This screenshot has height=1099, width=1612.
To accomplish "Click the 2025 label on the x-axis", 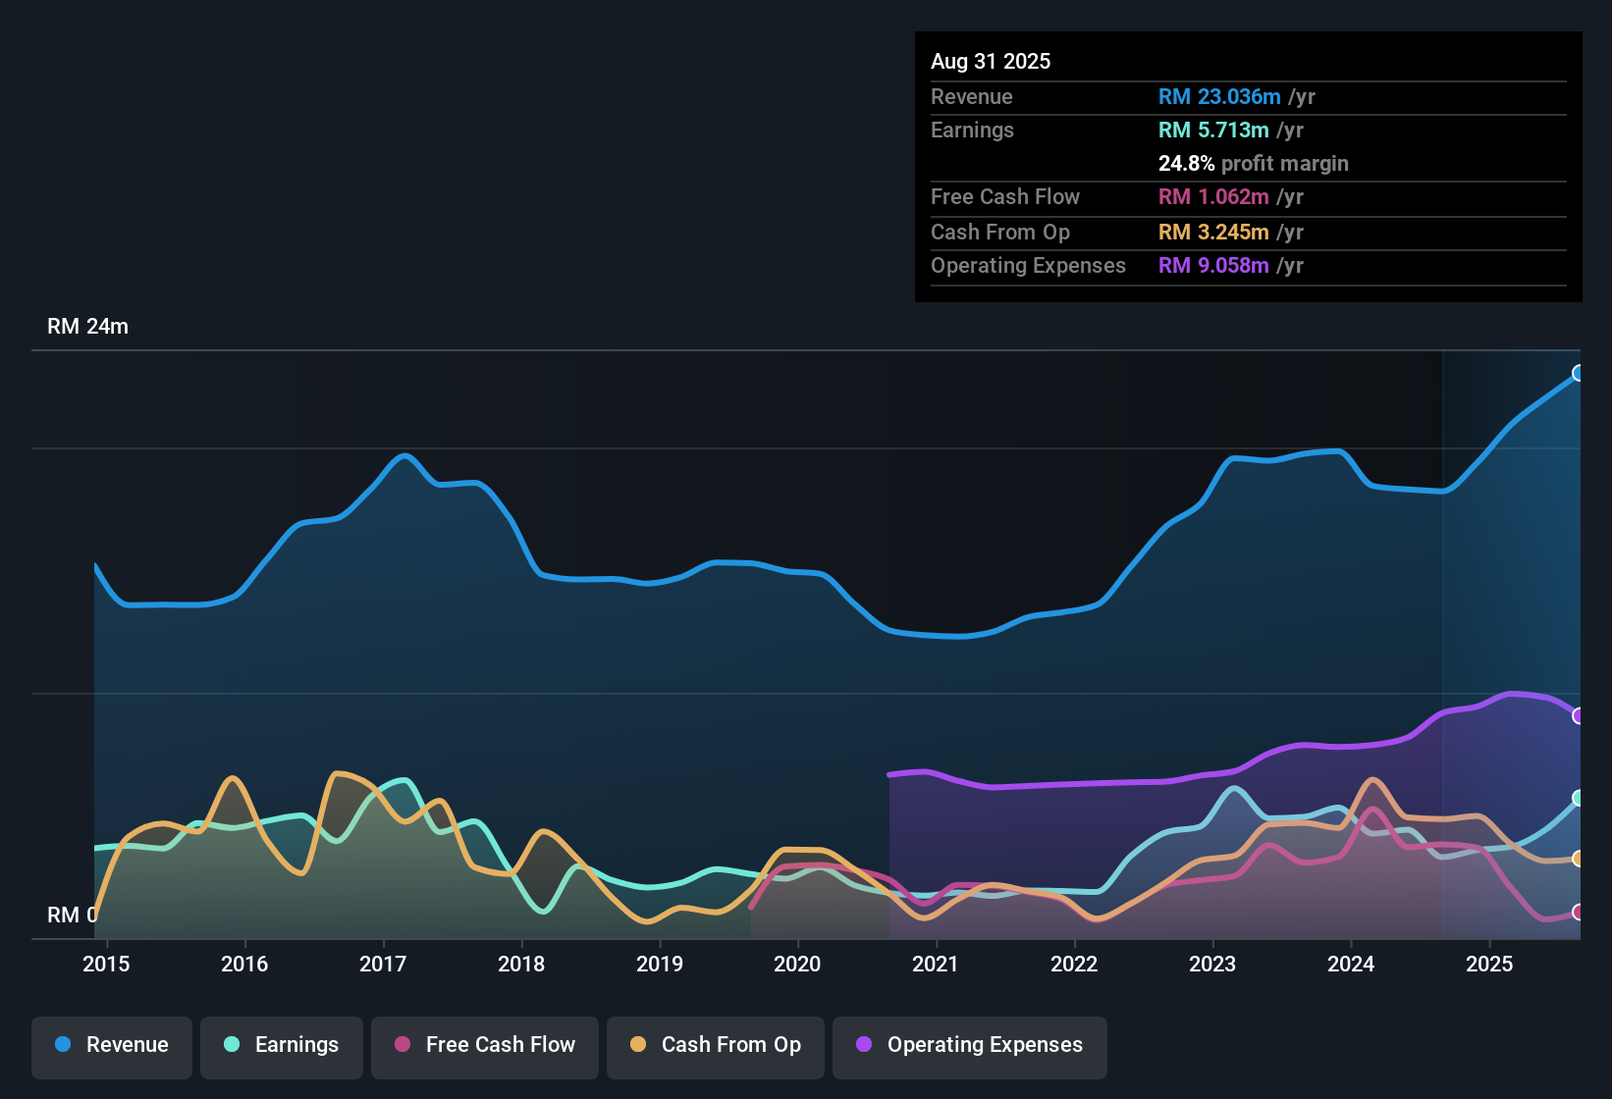I will click(x=1490, y=964).
